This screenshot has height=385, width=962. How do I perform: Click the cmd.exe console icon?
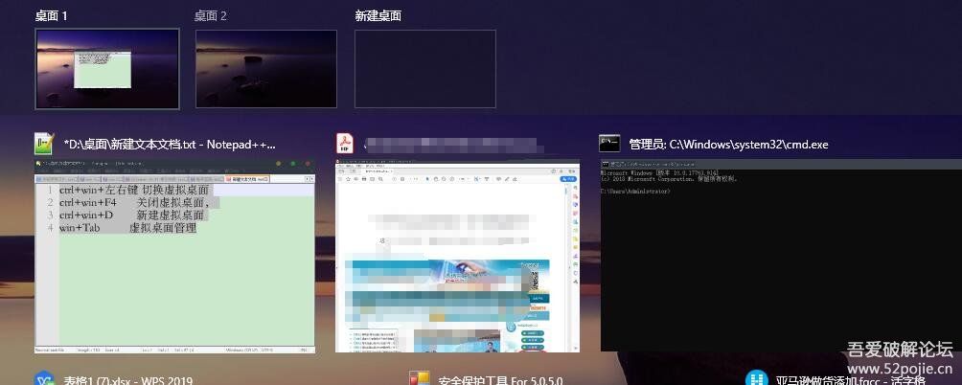[x=609, y=144]
